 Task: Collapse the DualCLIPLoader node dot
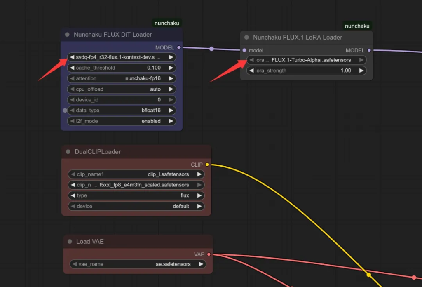pyautogui.click(x=68, y=152)
